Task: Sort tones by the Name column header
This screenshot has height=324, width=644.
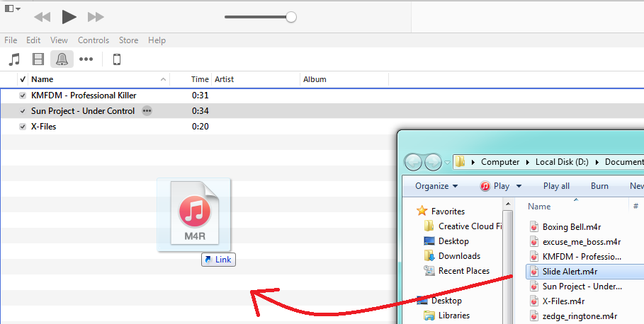Action: (x=98, y=79)
